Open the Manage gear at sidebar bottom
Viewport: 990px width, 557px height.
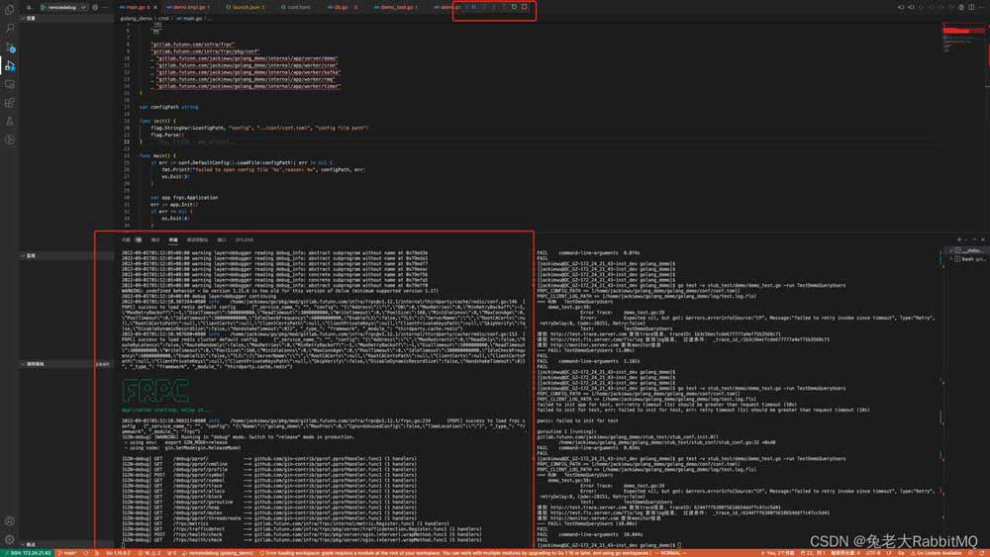(x=10, y=539)
